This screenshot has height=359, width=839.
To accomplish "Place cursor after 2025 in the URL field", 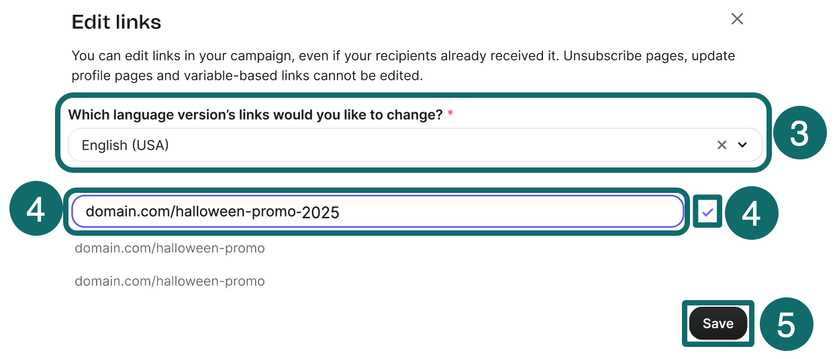I will click(x=341, y=213).
